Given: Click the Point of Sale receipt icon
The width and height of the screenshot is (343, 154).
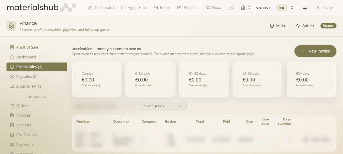Looking at the screenshot, I should (x=12, y=47).
